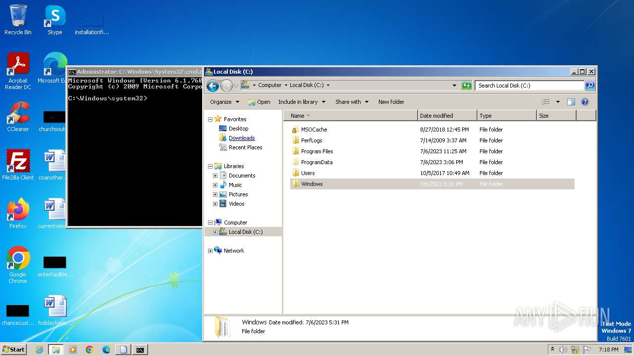Select the holidaylowe Word document icon

[x=54, y=311]
